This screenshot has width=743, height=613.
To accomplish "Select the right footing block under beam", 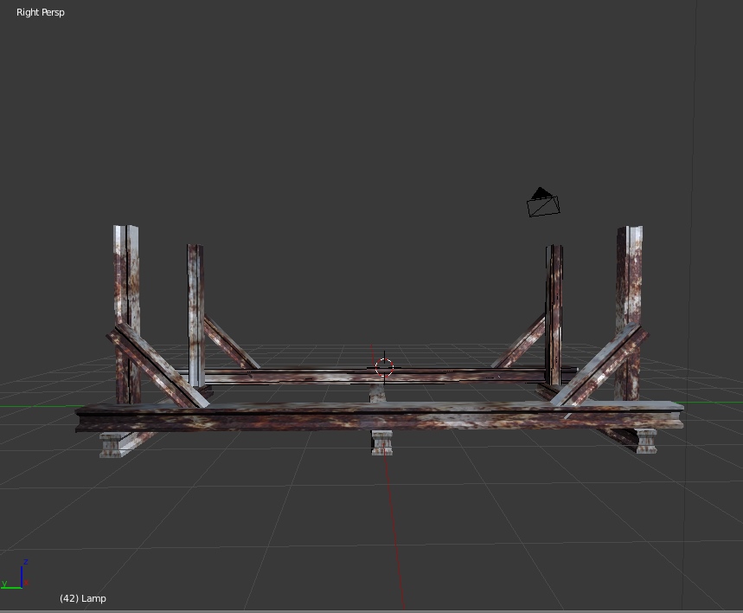I will (x=645, y=441).
